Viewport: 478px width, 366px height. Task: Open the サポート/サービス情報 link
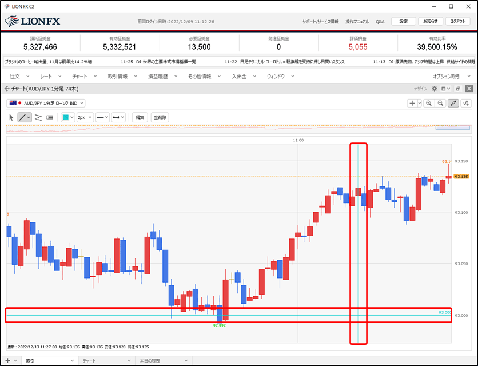click(320, 22)
